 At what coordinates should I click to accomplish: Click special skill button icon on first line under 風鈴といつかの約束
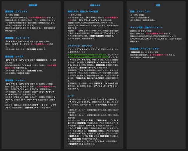point(69,15)
